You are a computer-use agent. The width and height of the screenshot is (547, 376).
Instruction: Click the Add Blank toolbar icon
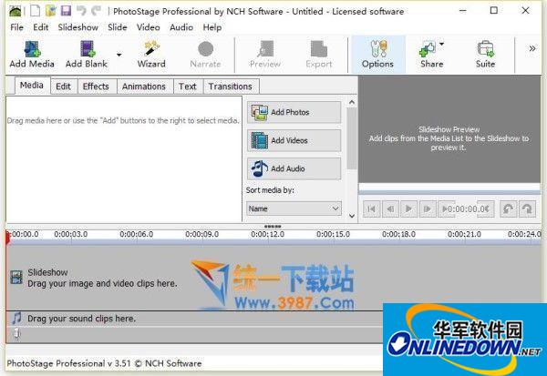tap(87, 54)
